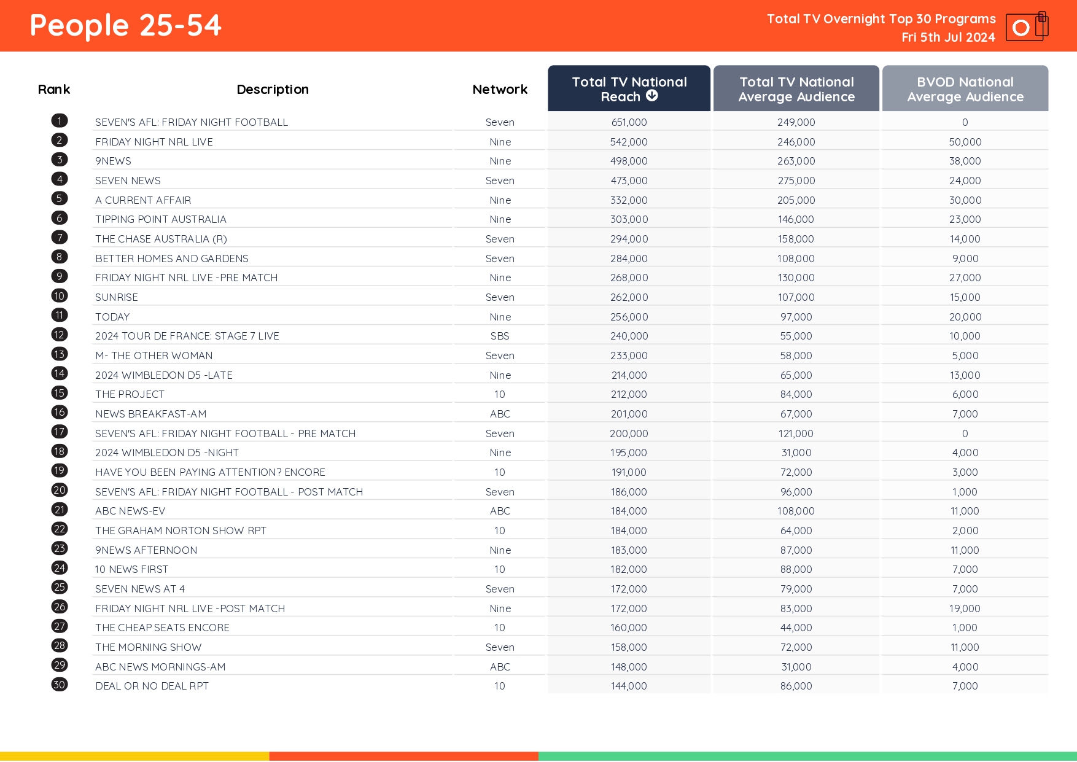This screenshot has height=762, width=1077.
Task: Select the People 25-54 title
Action: (x=125, y=25)
